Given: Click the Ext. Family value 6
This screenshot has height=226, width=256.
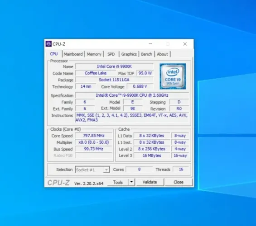Looking at the screenshot, I should point(85,108).
